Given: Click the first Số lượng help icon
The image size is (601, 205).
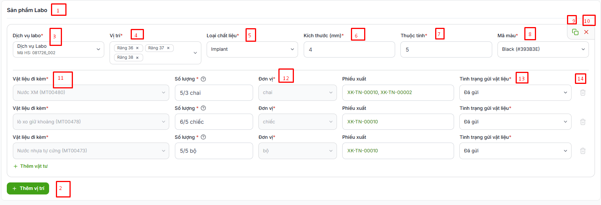Looking at the screenshot, I should [203, 79].
